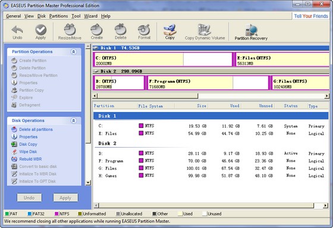Click Defragment in sidebar
The image size is (333, 228).
click(26, 105)
